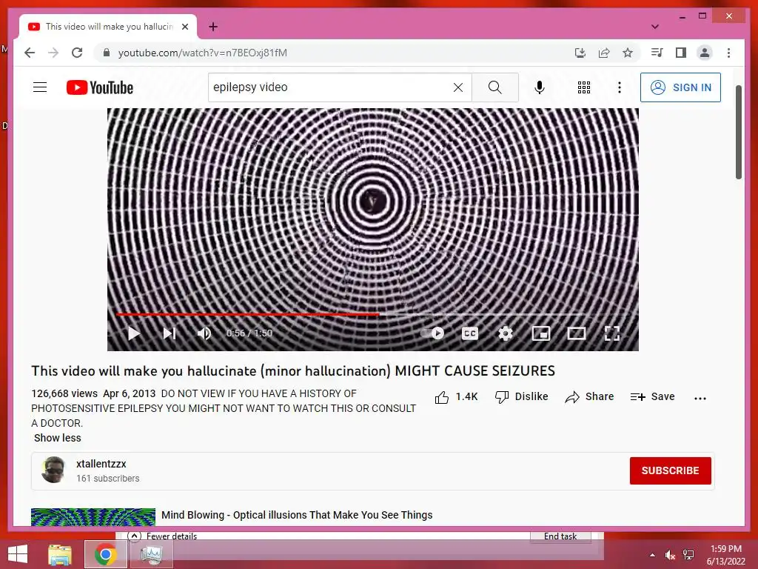This screenshot has height=569, width=758.
Task: Open Mind Blowing Optical illusions video title
Action: coord(297,515)
